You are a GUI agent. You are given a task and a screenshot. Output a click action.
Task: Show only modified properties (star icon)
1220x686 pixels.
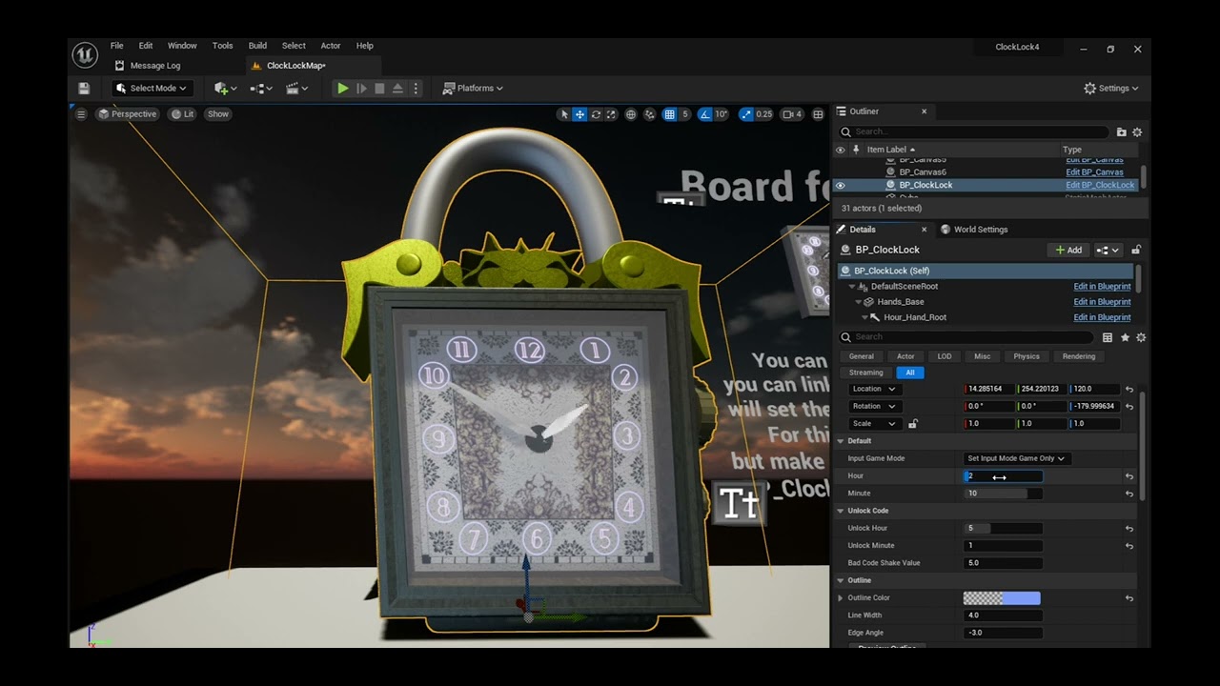pos(1125,337)
